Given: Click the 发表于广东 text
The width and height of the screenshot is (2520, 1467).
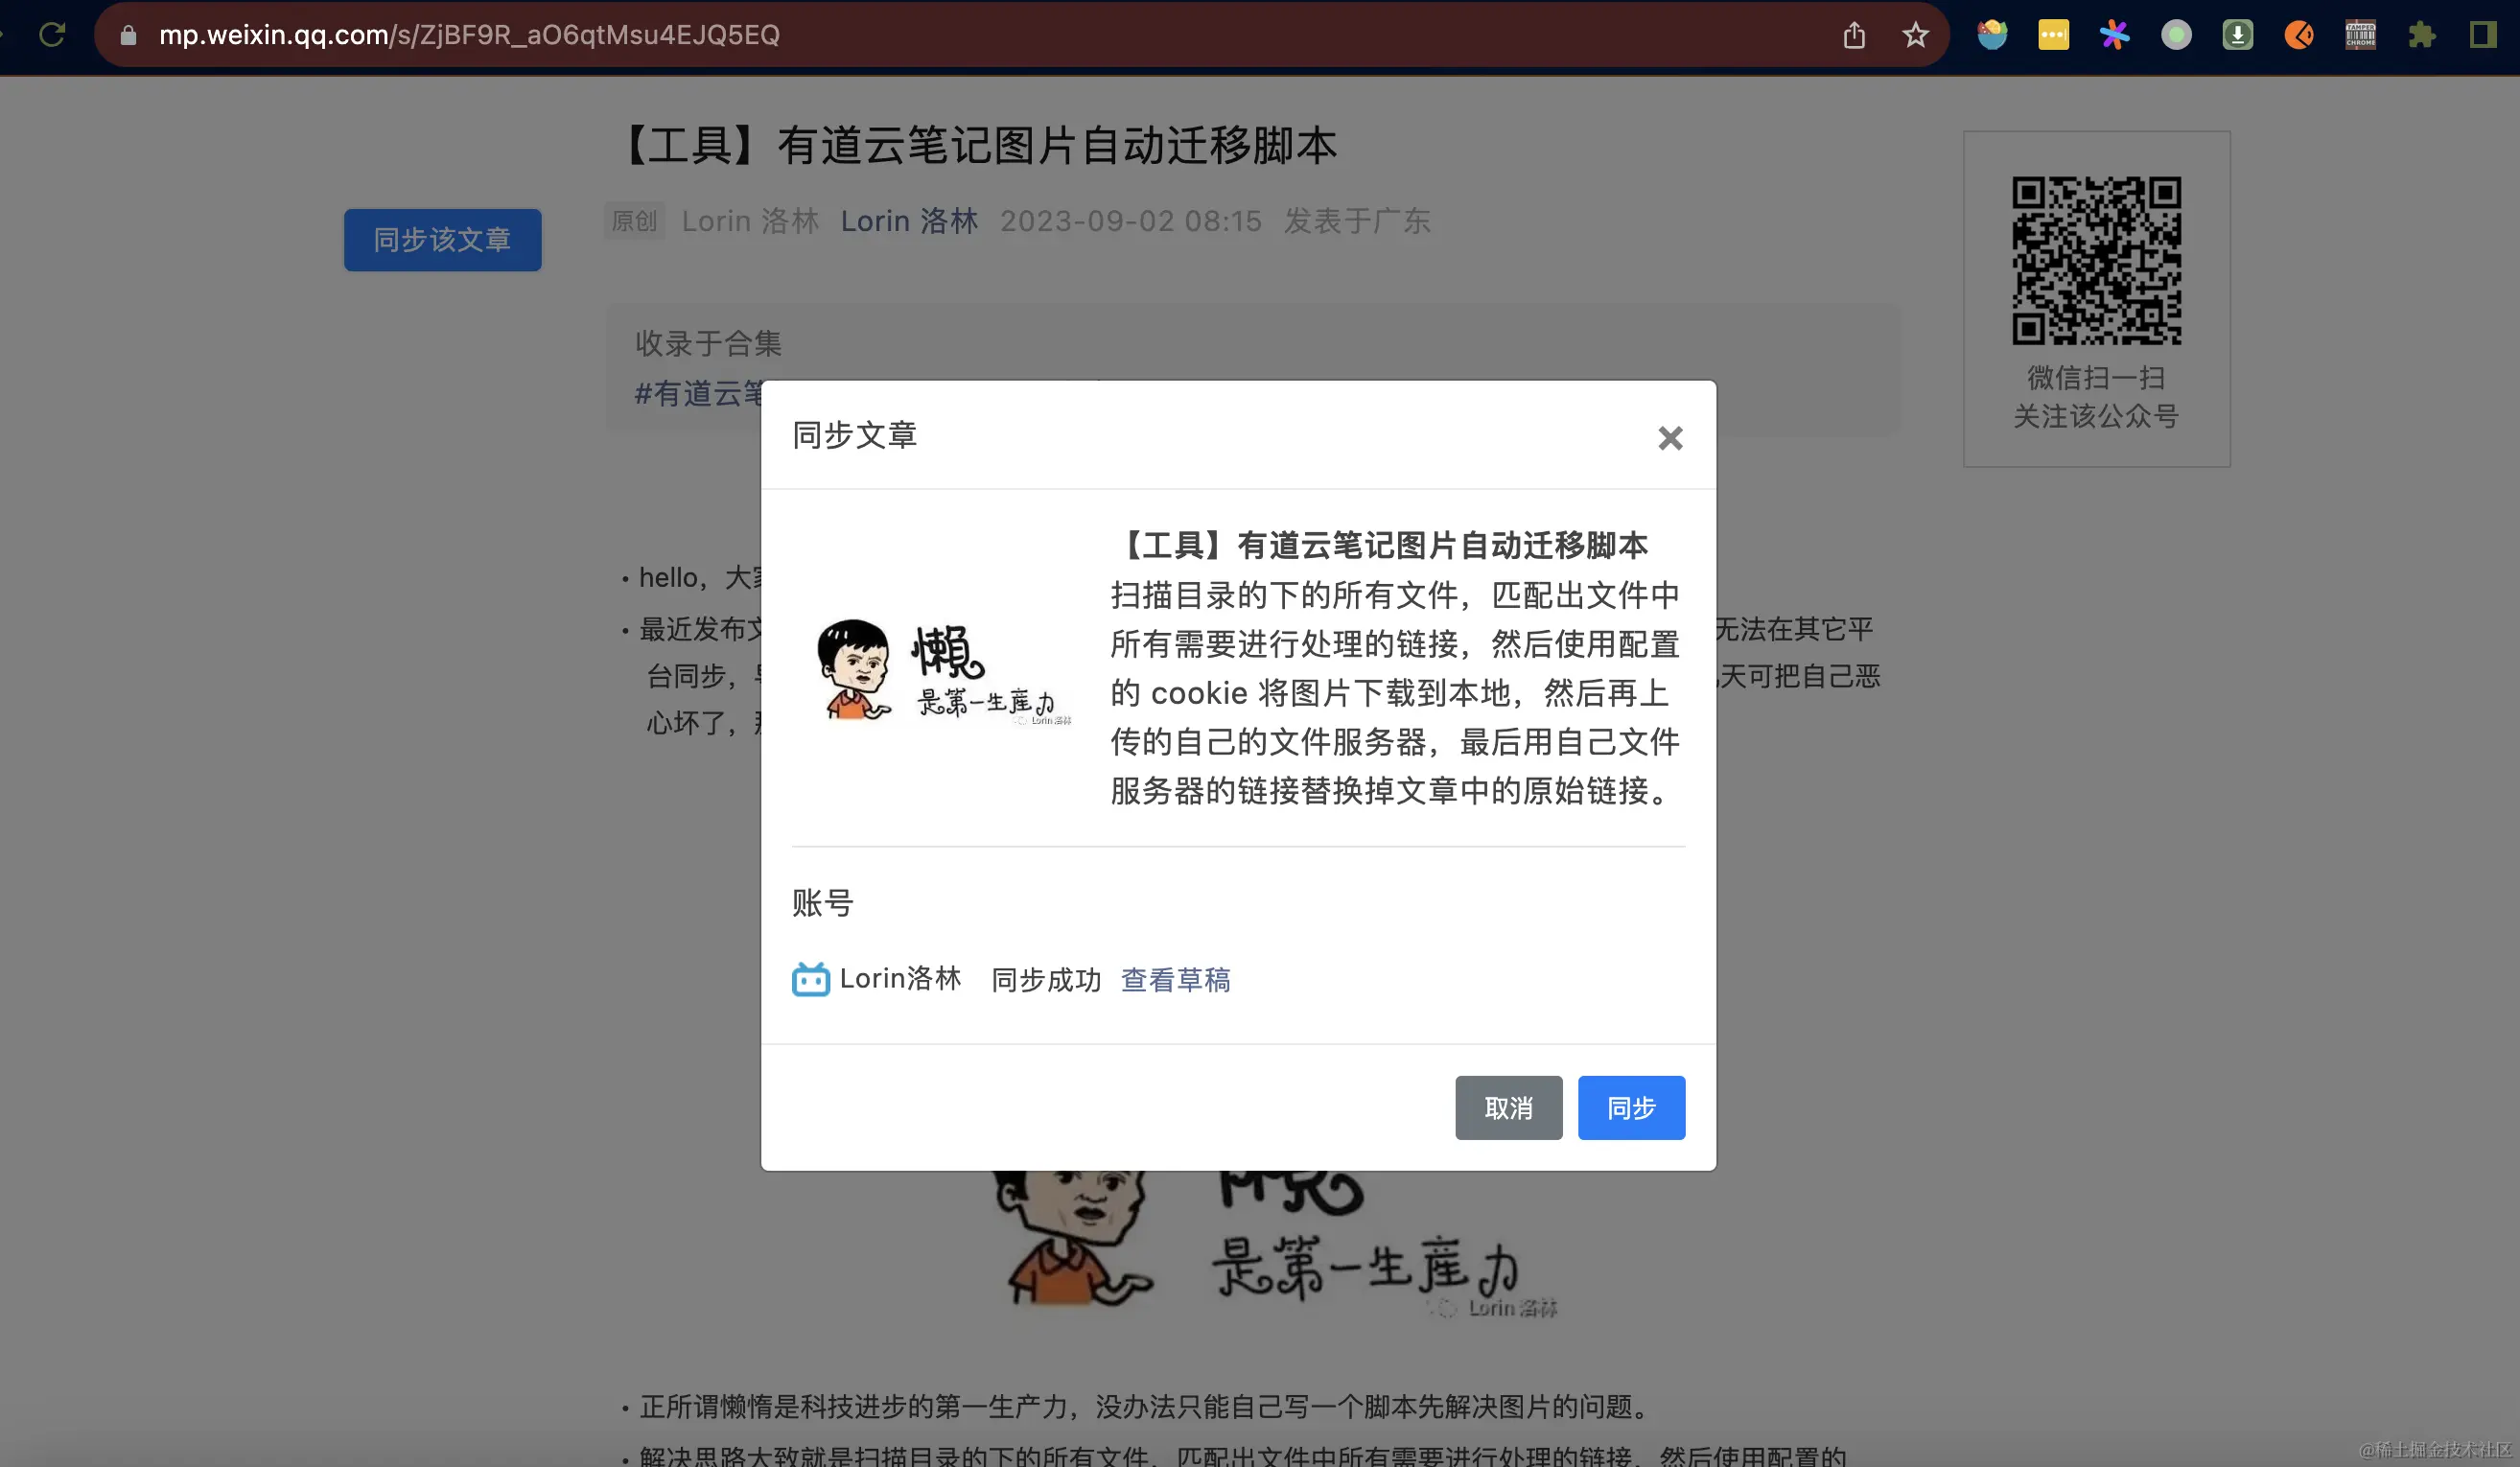Looking at the screenshot, I should [1357, 221].
